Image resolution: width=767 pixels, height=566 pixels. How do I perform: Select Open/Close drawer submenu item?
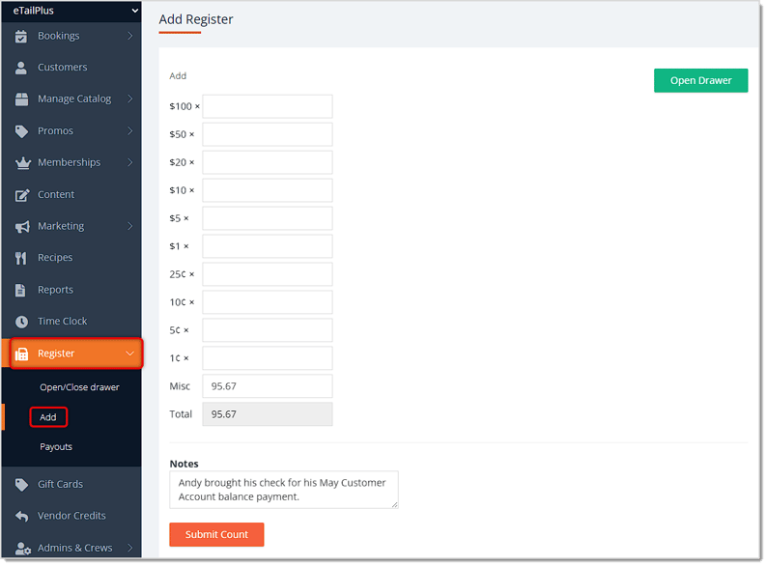tap(80, 387)
